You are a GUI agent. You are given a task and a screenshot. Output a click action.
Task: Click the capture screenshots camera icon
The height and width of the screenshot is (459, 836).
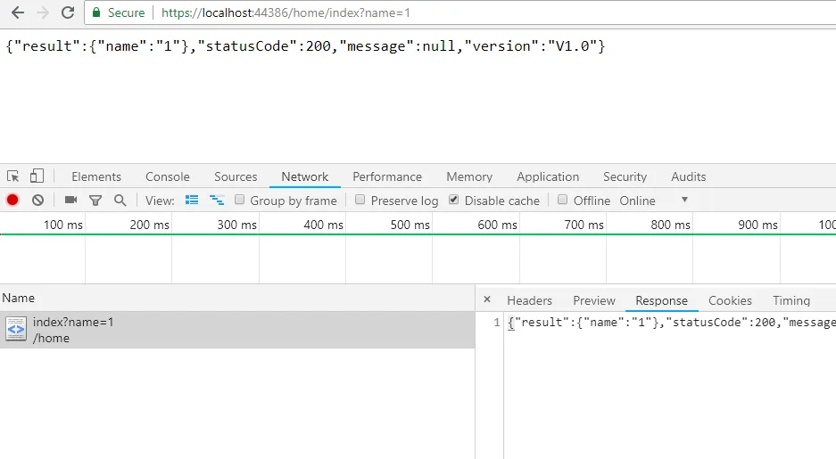pyautogui.click(x=70, y=201)
